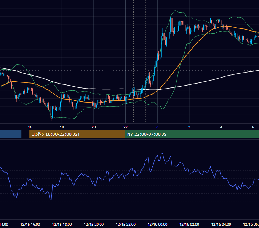
Task: Select the NY 22:00-07:00 JST session bar
Action: point(192,134)
